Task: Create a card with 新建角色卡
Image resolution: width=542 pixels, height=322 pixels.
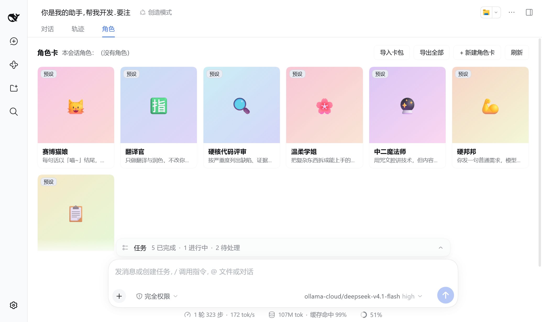Action: pos(477,53)
